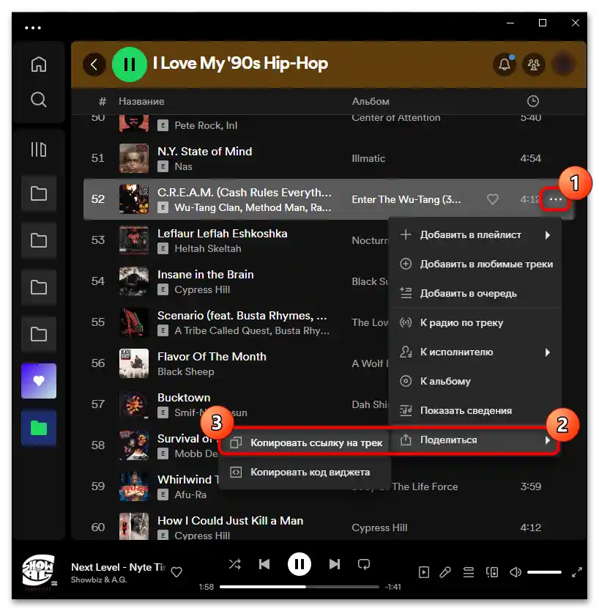Image resolution: width=599 pixels, height=611 pixels.
Task: Open Nas artist link
Action: pos(184,166)
